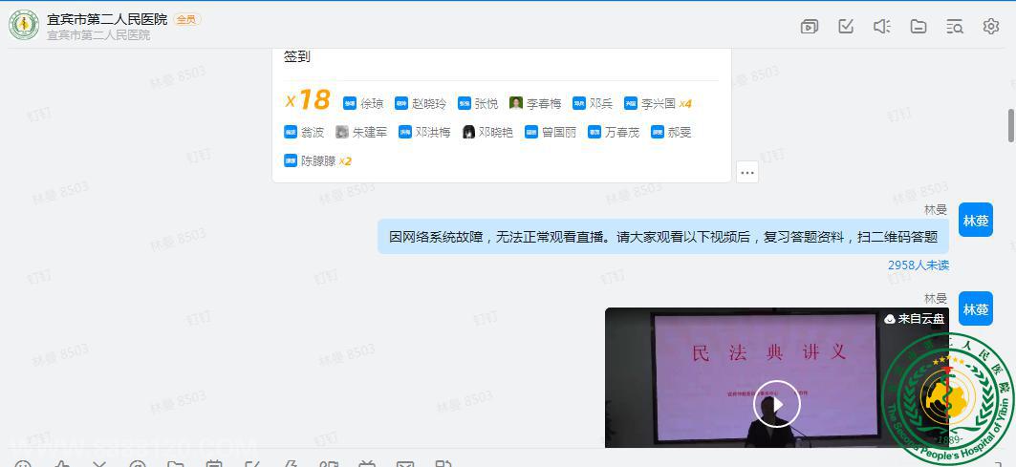This screenshot has width=1016, height=467.
Task: Click 李春梅 in the check-in list
Action: click(x=536, y=103)
